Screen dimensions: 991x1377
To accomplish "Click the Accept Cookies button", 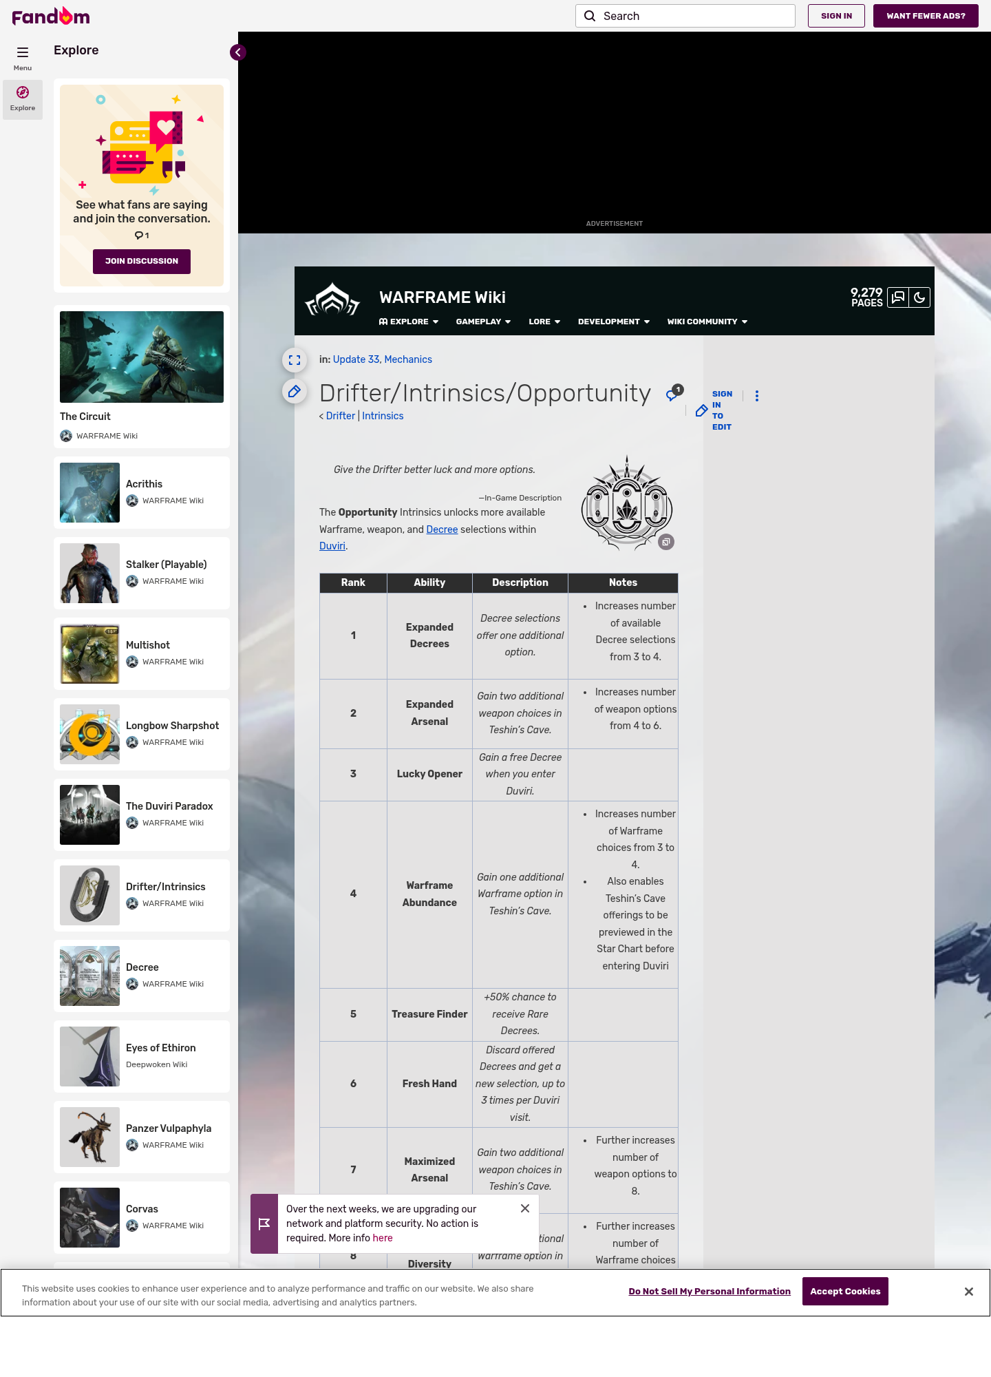I will click(x=845, y=1291).
